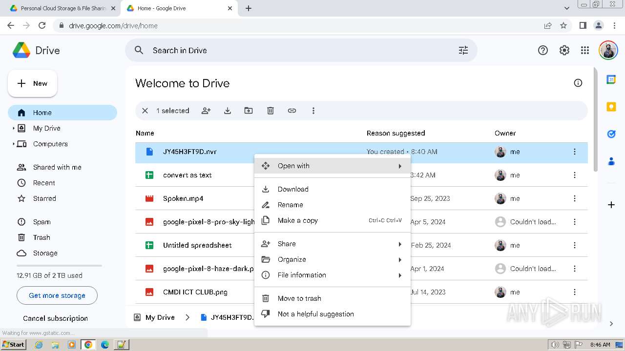Screen dimensions: 625x351
Task: Open more actions for Spoken.mp4 row
Action: 575,198
